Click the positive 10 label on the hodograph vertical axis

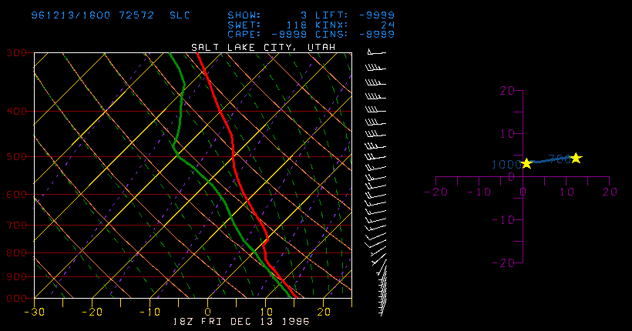(506, 134)
